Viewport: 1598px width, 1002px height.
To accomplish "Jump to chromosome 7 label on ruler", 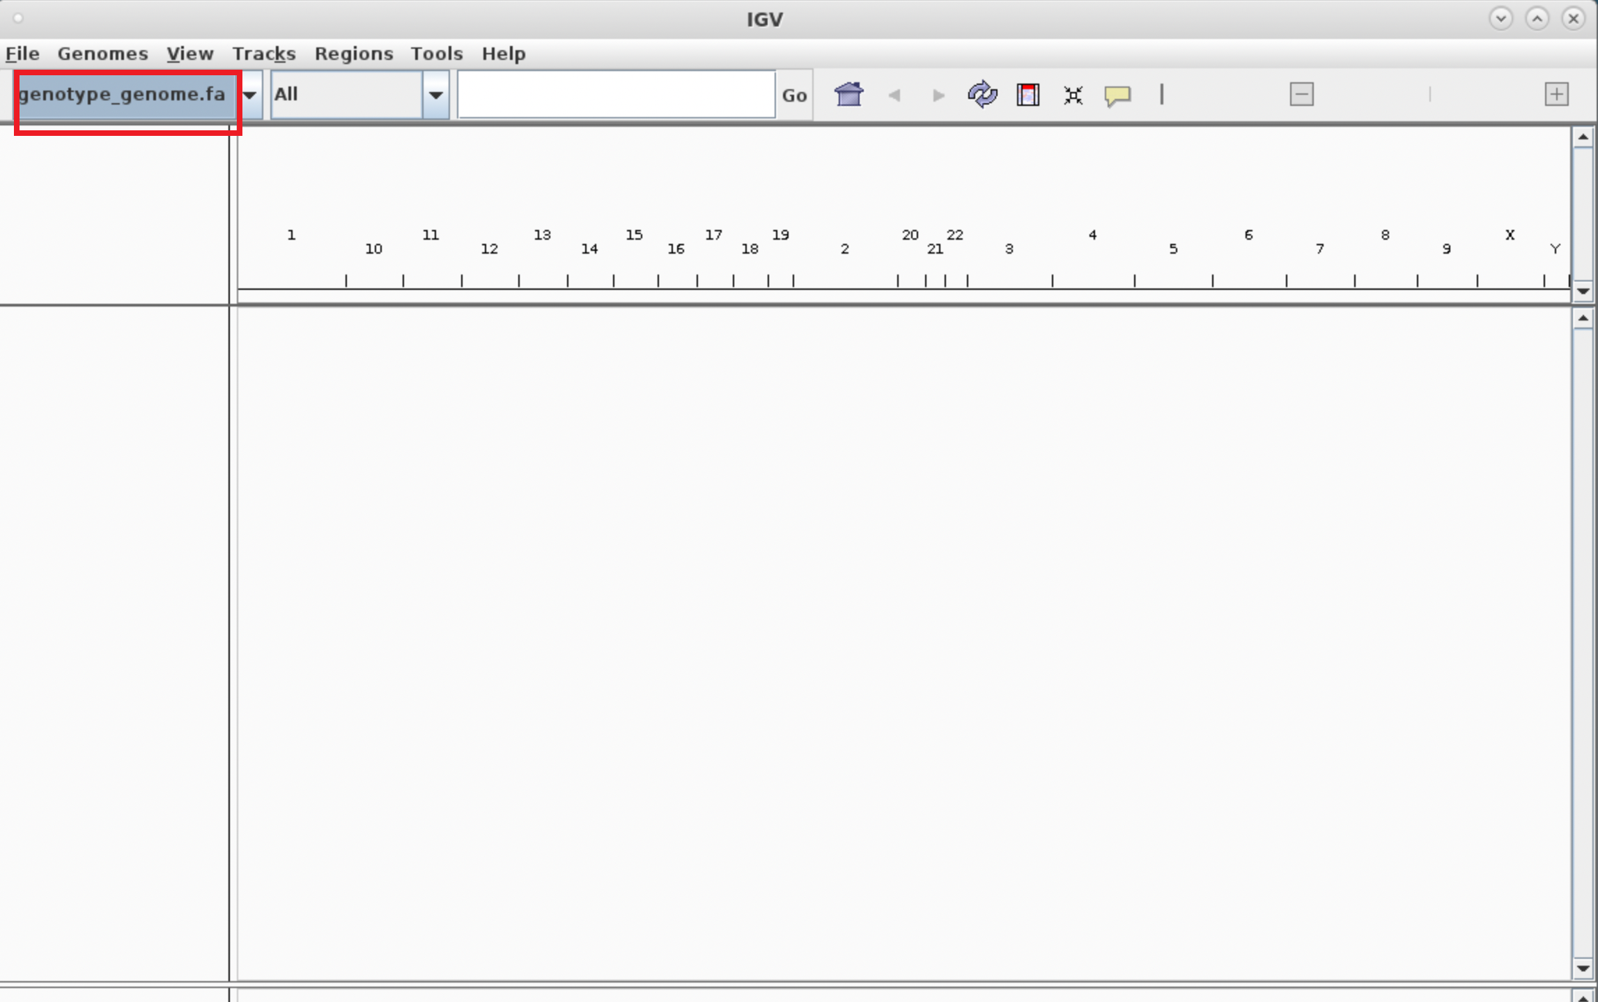I will (x=1320, y=249).
